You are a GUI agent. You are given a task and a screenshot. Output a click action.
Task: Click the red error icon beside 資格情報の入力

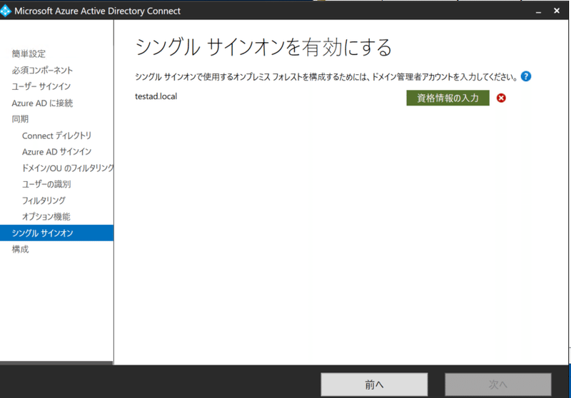coord(501,98)
